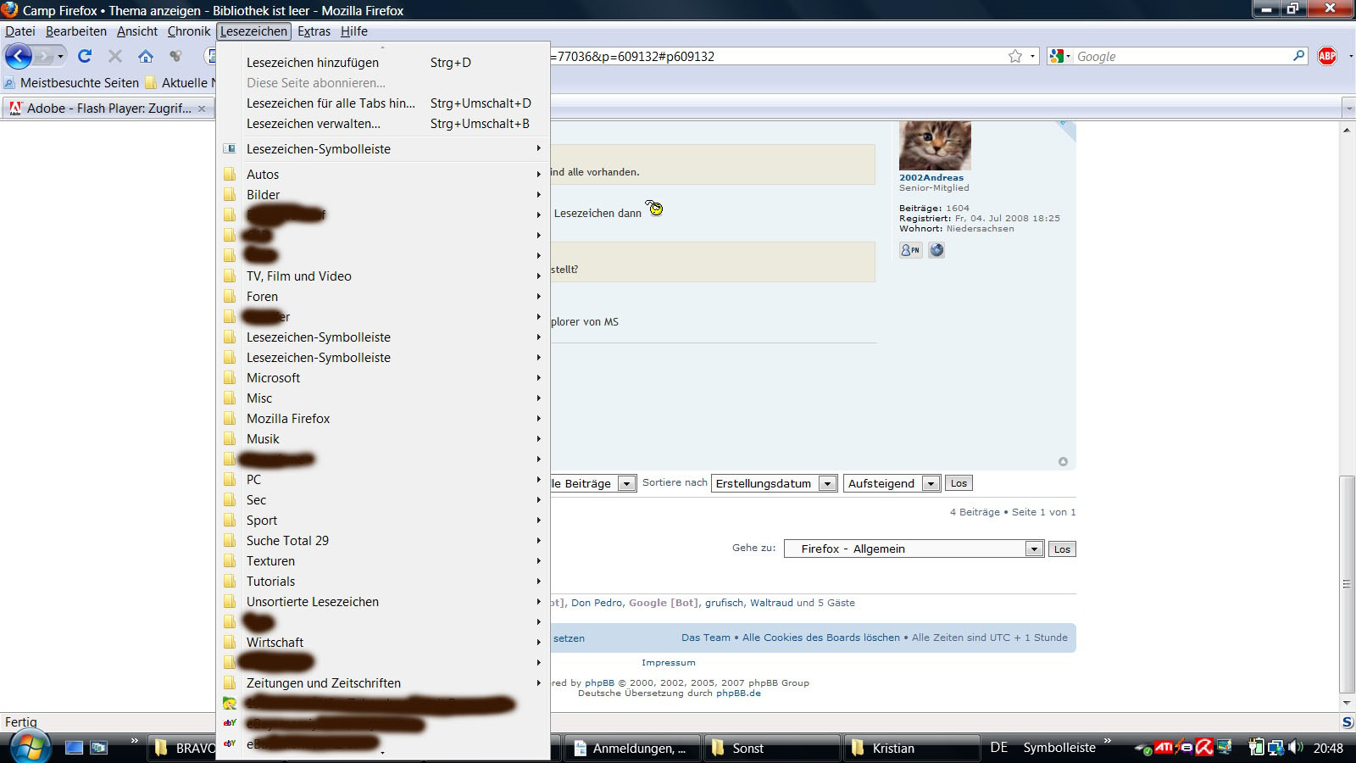Expand the Musik bookmark folder
Viewport: 1356px width, 763px height.
pos(383,439)
